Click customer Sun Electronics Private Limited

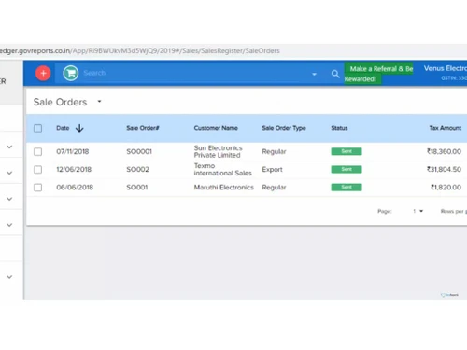pos(218,151)
